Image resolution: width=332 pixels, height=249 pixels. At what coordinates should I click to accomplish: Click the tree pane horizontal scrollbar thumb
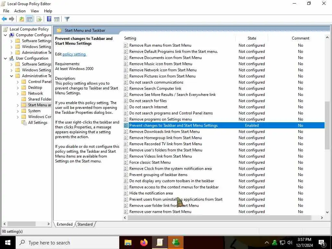pyautogui.click(x=21, y=224)
